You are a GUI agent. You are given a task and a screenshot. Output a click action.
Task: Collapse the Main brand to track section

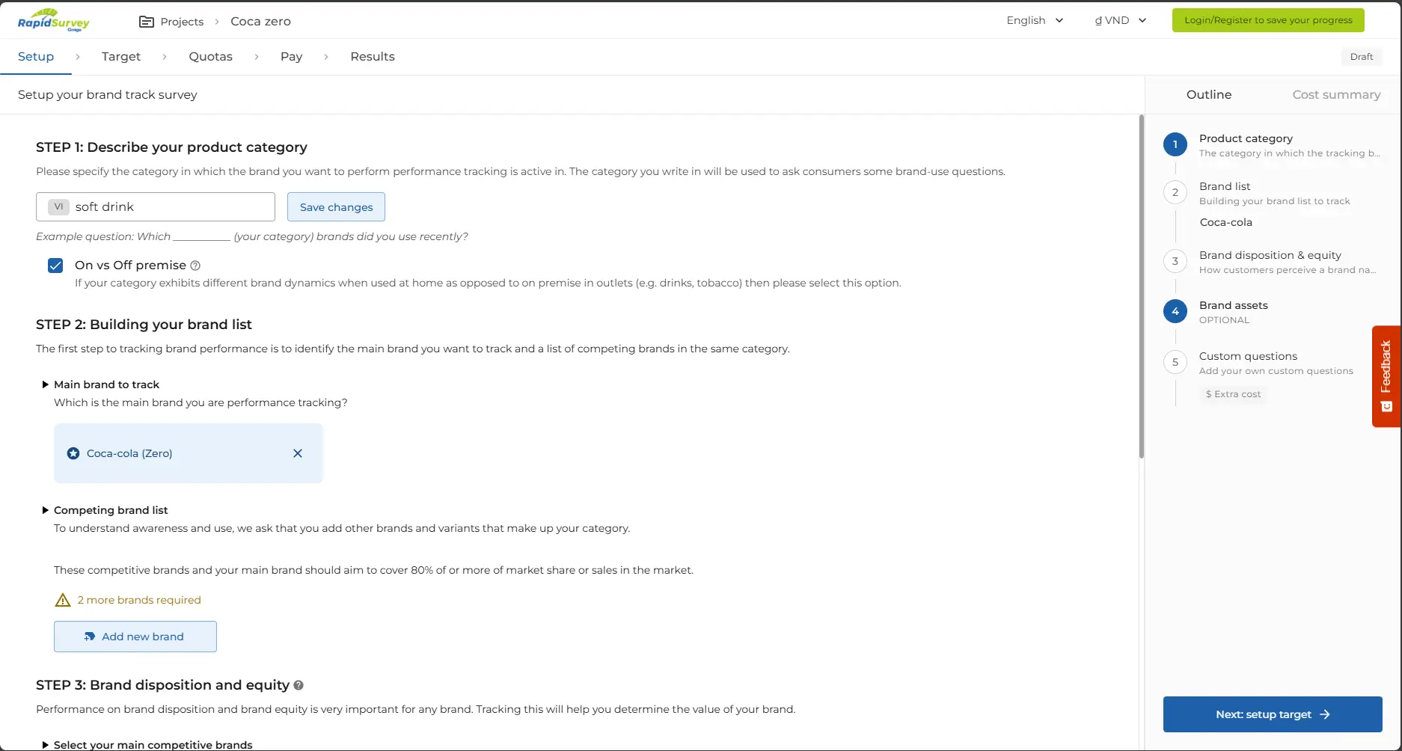(46, 384)
